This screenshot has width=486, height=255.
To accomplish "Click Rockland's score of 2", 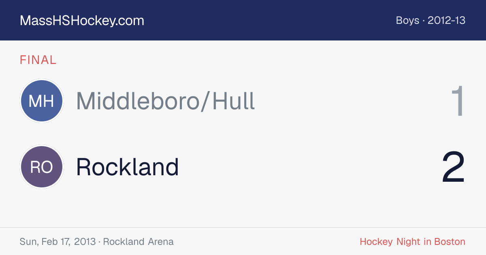I will point(454,167).
